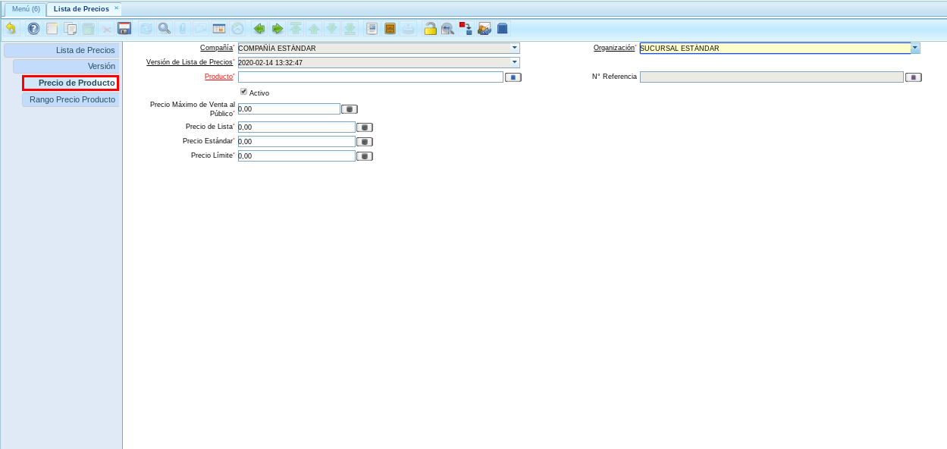Select Precio de Producto sidebar tab

click(71, 83)
